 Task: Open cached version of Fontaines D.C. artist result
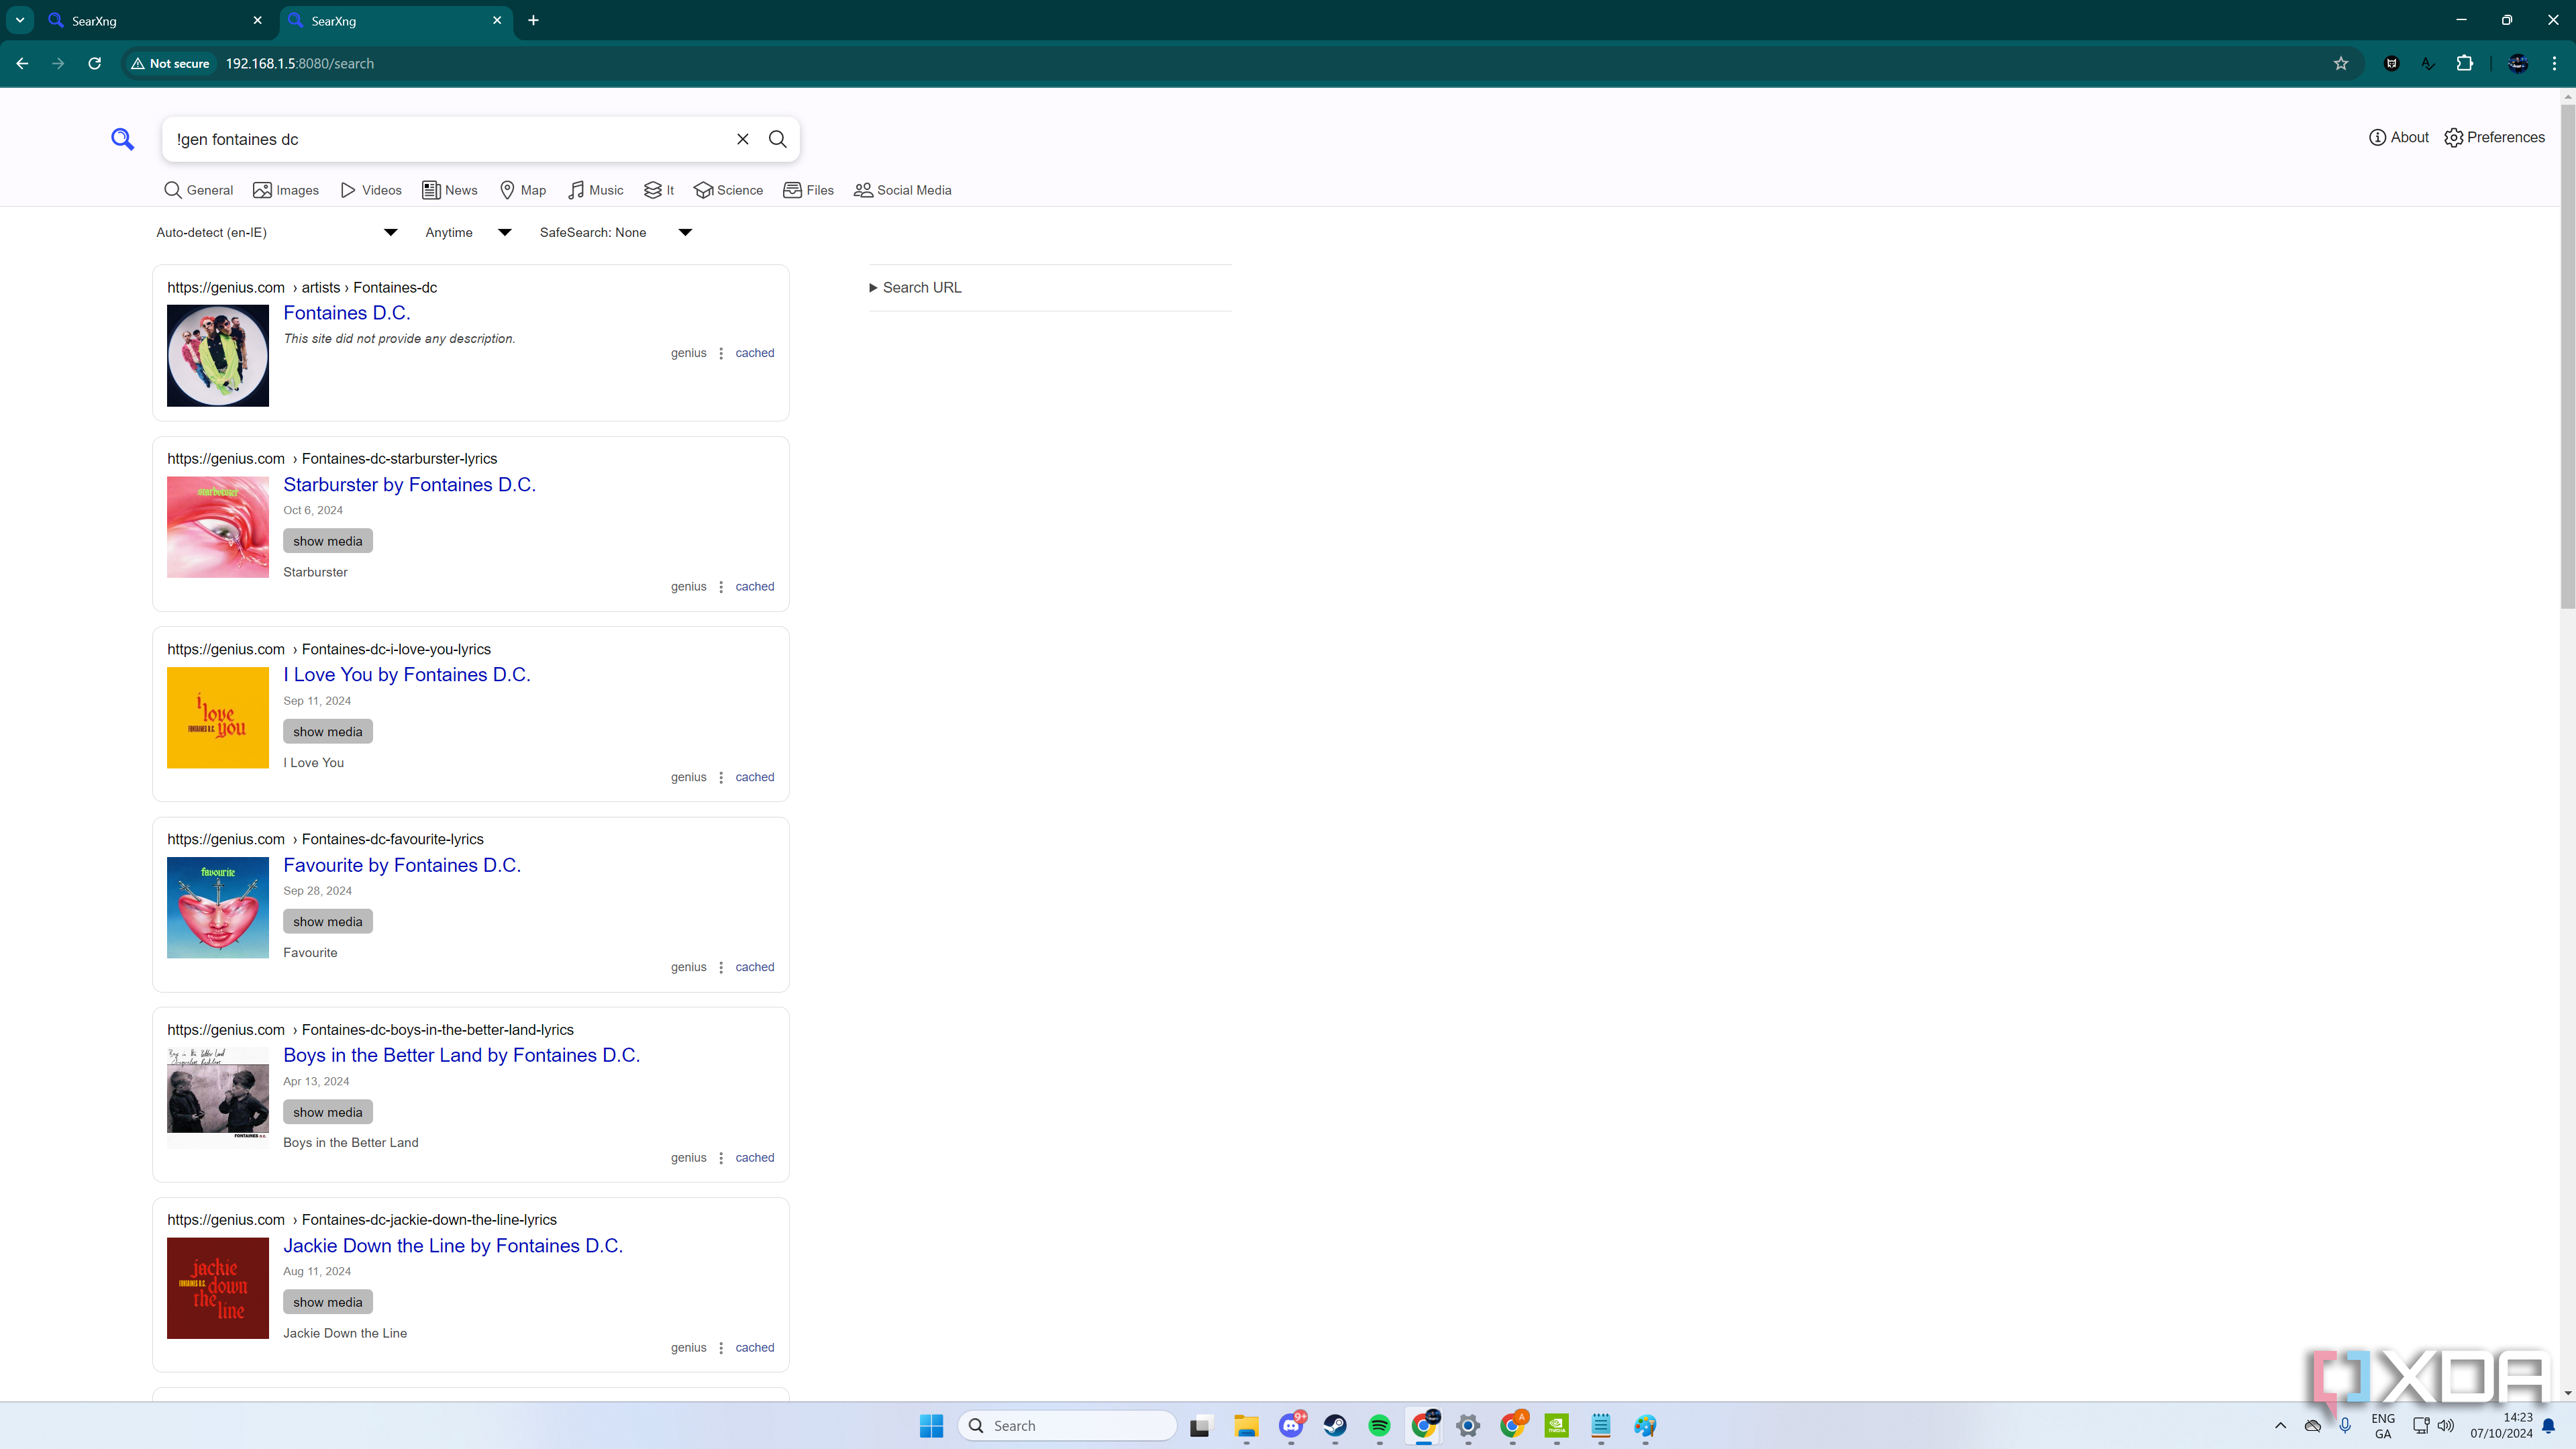[755, 353]
